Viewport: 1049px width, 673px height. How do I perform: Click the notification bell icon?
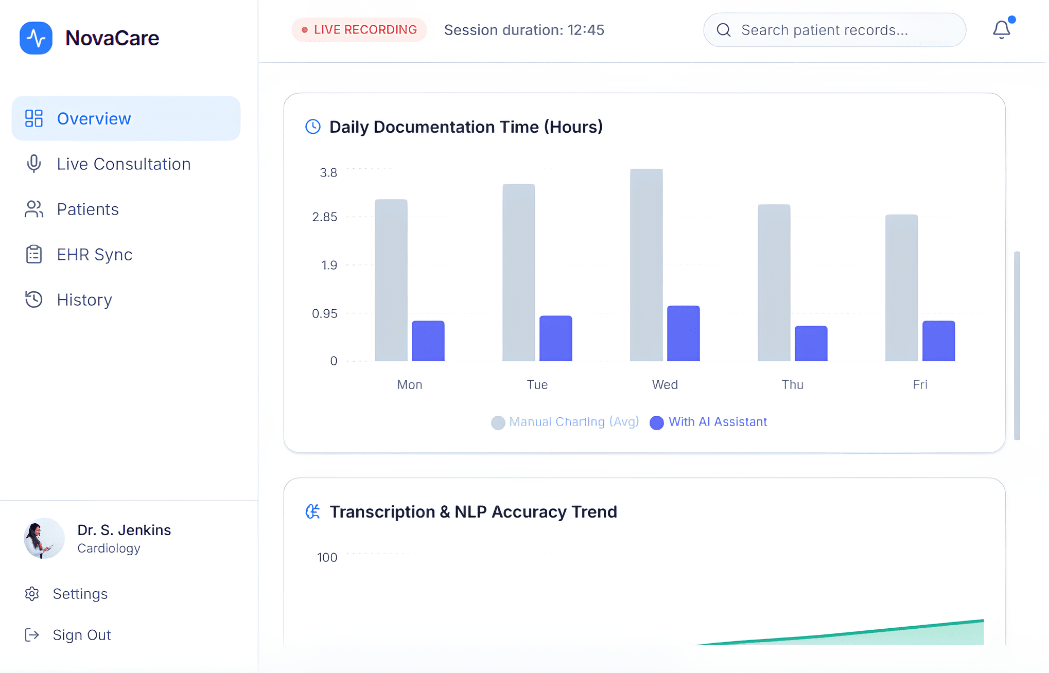(x=1001, y=29)
